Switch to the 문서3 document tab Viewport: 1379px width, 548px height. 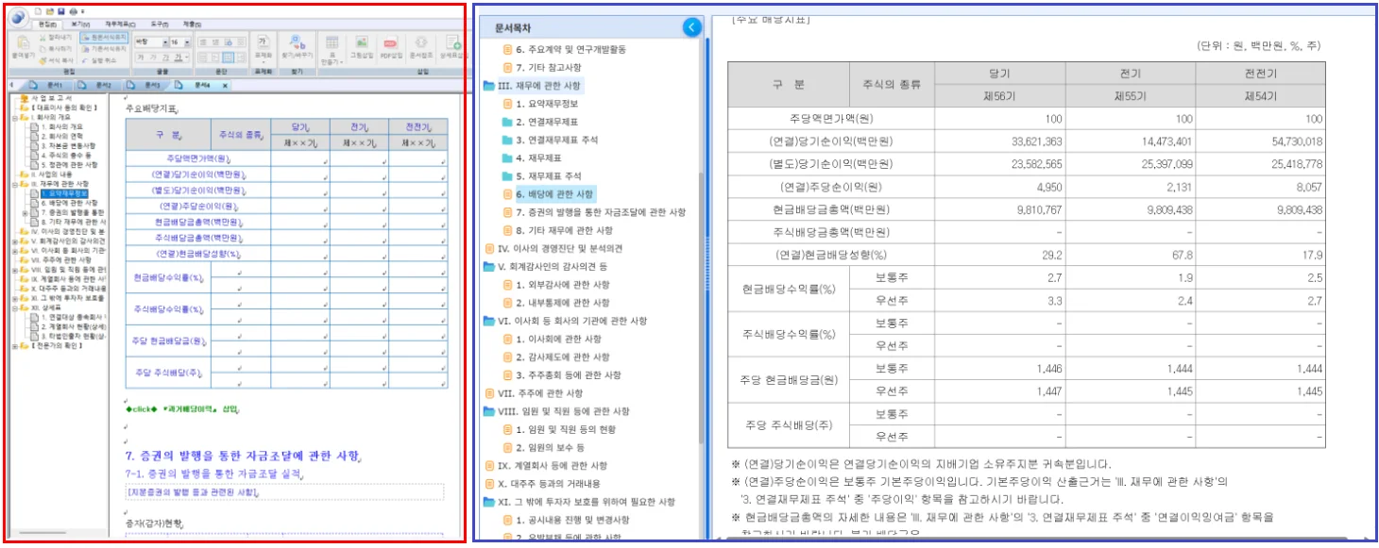point(145,86)
